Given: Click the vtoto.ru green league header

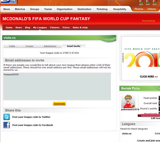Looking at the screenshot, I should 59,38.
